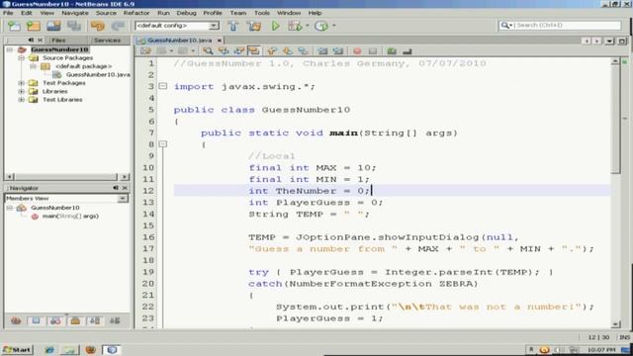The height and width of the screenshot is (356, 633).
Task: Click the NetBeans taskbar button
Action: point(112,349)
